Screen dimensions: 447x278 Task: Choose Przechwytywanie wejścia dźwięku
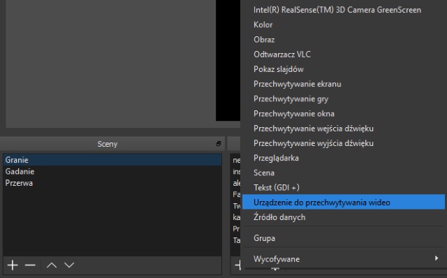pos(344,129)
